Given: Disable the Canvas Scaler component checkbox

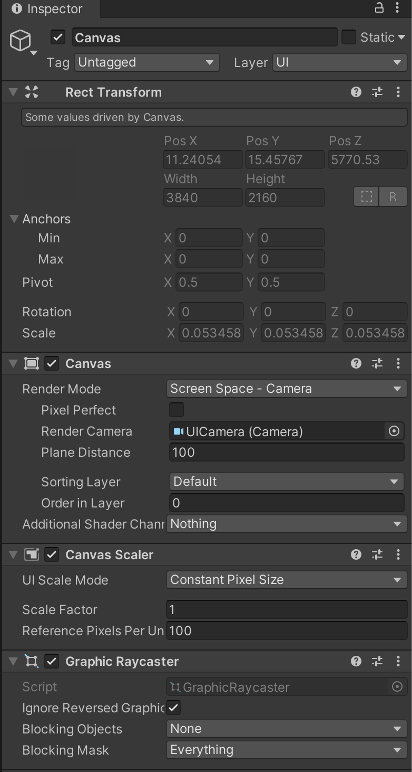Looking at the screenshot, I should click(52, 554).
